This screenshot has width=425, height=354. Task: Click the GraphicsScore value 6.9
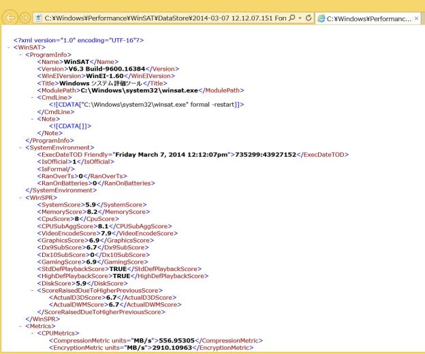[94, 241]
